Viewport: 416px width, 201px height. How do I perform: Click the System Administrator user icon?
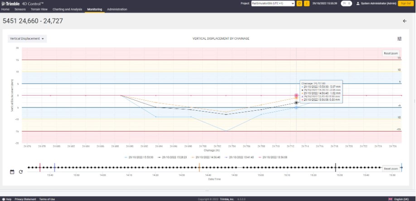click(358, 3)
